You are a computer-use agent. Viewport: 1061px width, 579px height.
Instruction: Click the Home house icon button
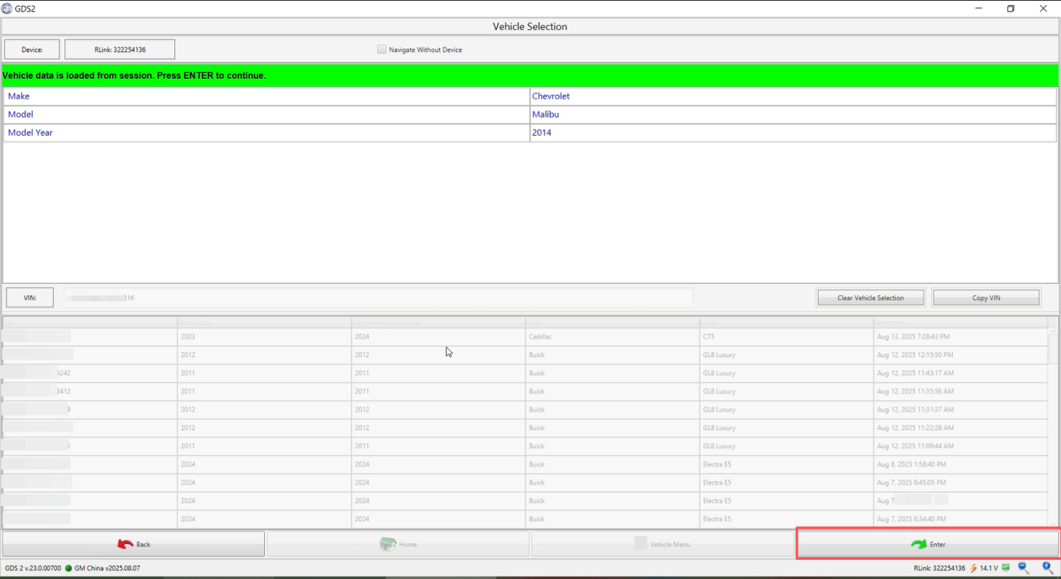398,545
